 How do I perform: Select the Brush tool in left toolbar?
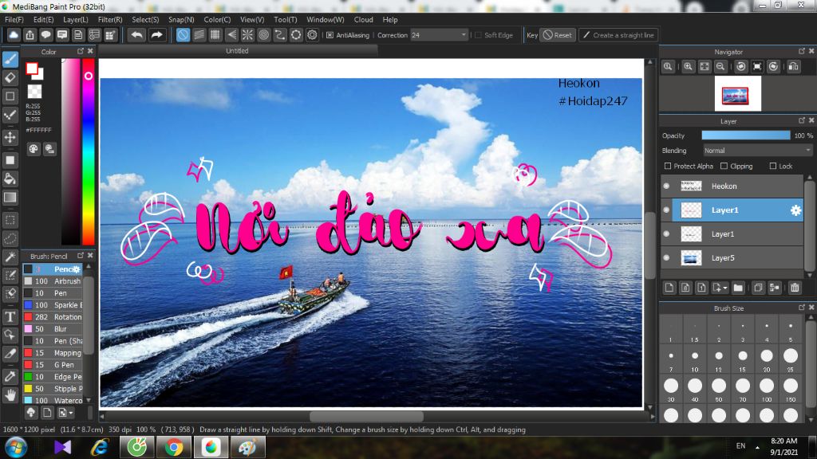(x=10, y=59)
